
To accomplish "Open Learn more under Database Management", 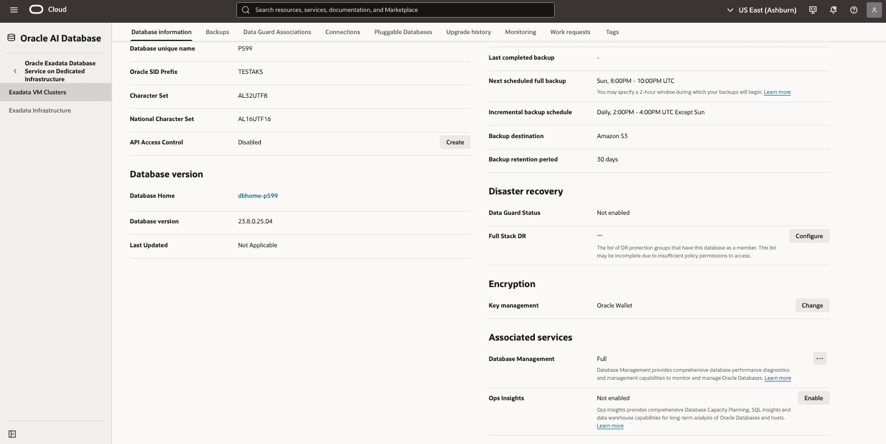I will point(777,378).
